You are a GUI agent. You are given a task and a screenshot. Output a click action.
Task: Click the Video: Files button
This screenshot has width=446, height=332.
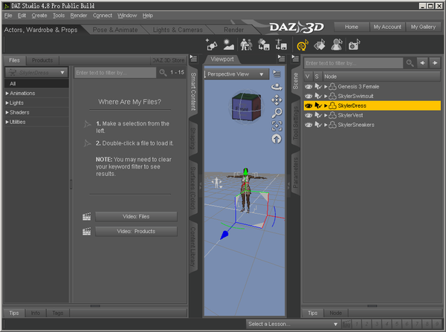(x=136, y=217)
